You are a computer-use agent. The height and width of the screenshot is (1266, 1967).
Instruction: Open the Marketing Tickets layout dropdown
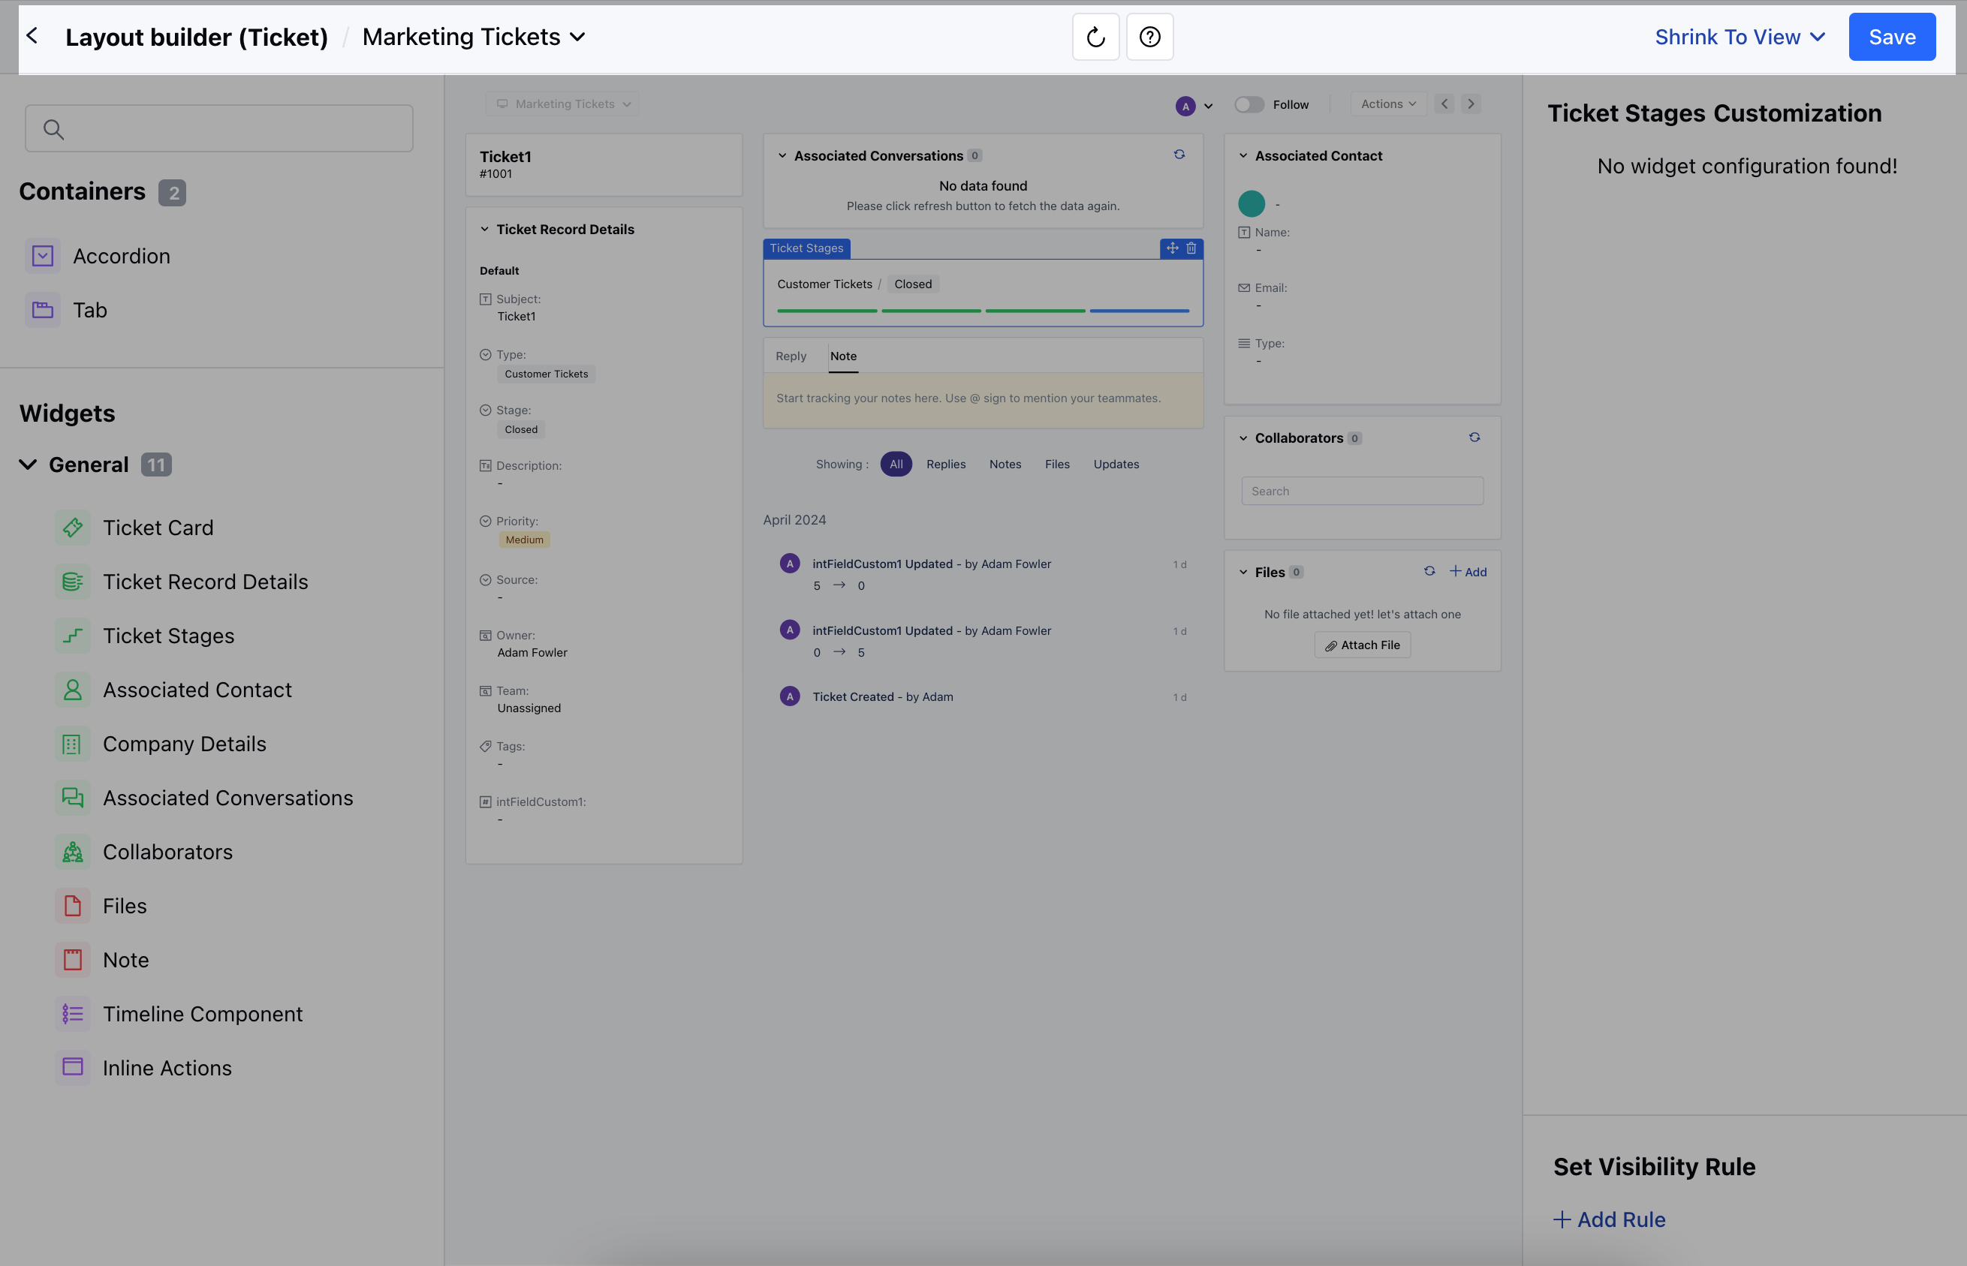coord(474,37)
